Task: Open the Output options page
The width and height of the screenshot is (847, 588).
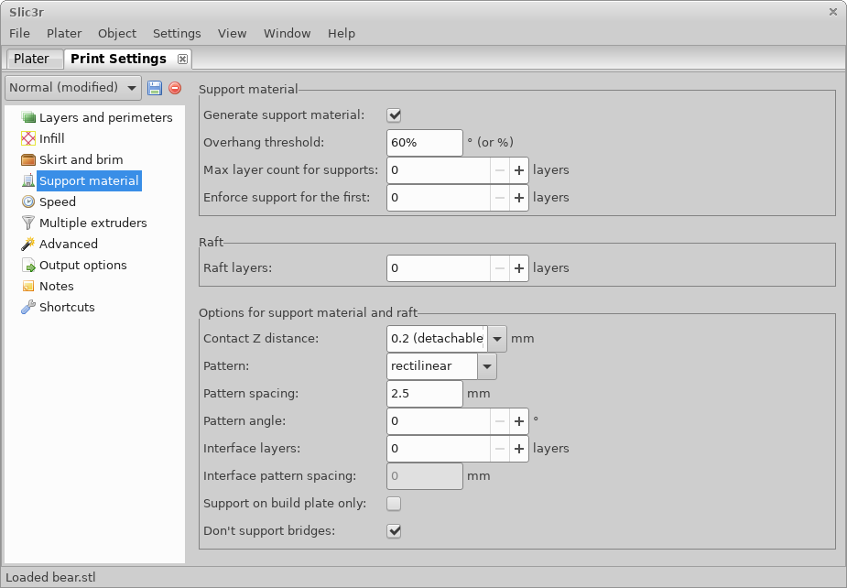Action: click(x=83, y=265)
